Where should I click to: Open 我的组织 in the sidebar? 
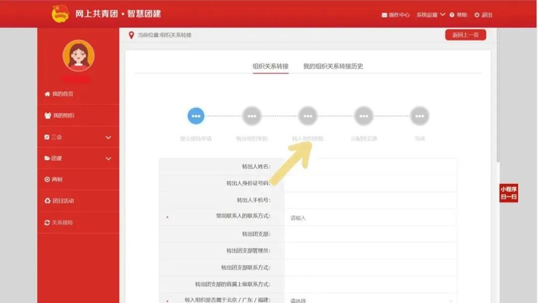(x=78, y=115)
